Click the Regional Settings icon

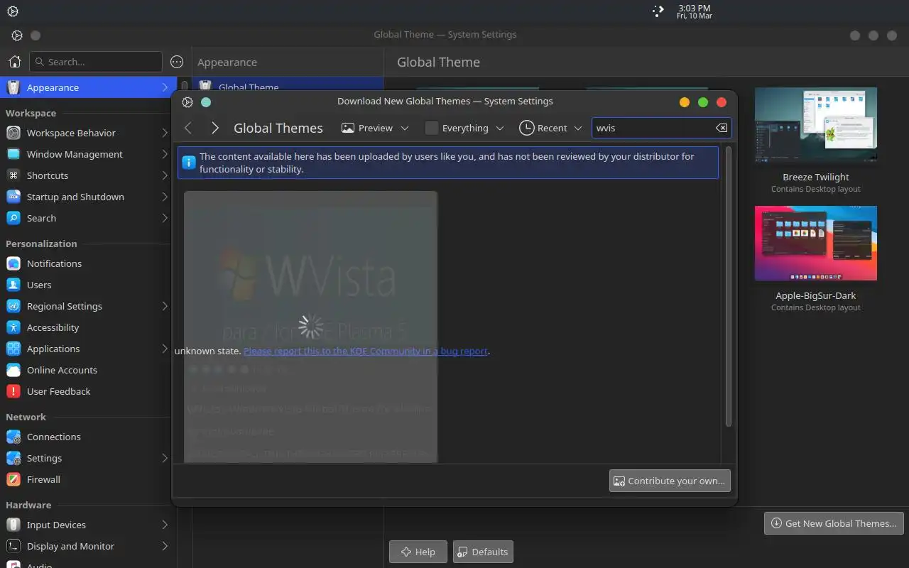pos(13,306)
